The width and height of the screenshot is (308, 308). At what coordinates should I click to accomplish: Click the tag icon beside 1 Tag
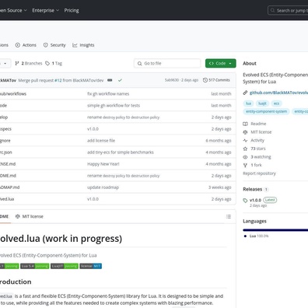coord(47,63)
